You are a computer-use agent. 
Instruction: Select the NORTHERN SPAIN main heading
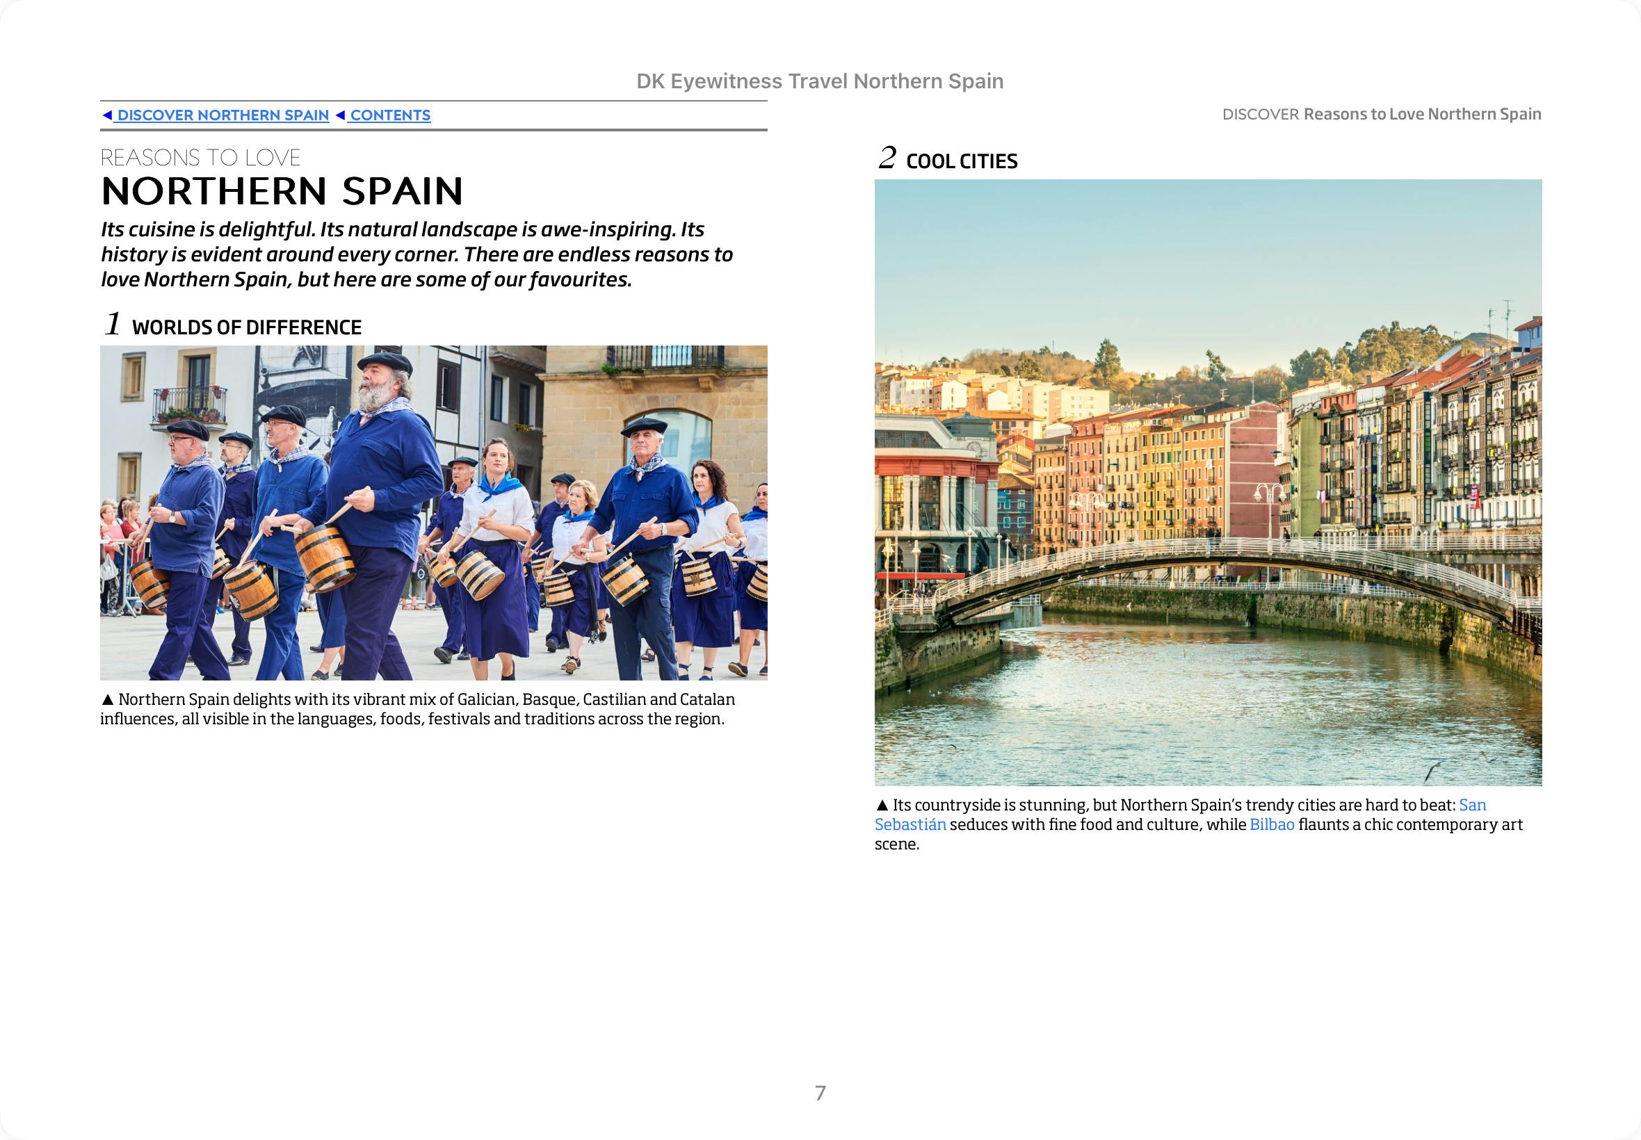click(282, 191)
